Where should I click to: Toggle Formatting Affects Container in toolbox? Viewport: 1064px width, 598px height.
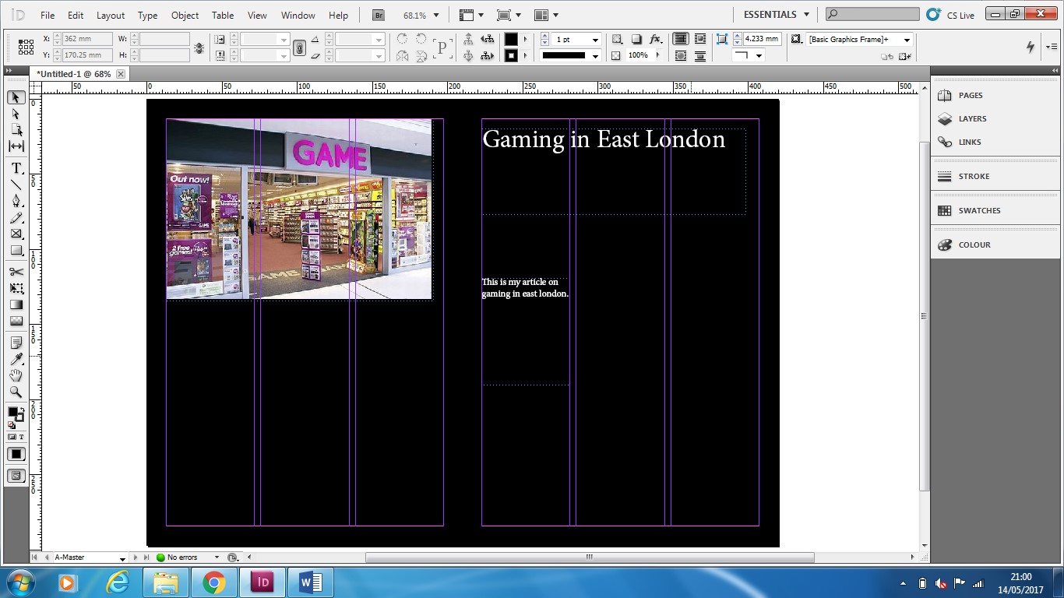click(12, 437)
